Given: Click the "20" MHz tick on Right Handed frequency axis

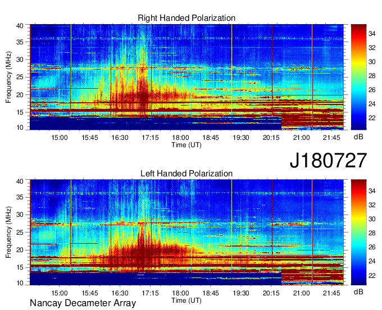Looking at the screenshot, I should point(20,95).
